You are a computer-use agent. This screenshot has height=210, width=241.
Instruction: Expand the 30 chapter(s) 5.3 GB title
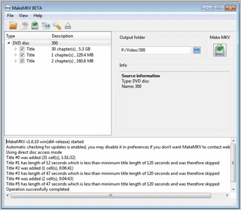click(x=16, y=49)
